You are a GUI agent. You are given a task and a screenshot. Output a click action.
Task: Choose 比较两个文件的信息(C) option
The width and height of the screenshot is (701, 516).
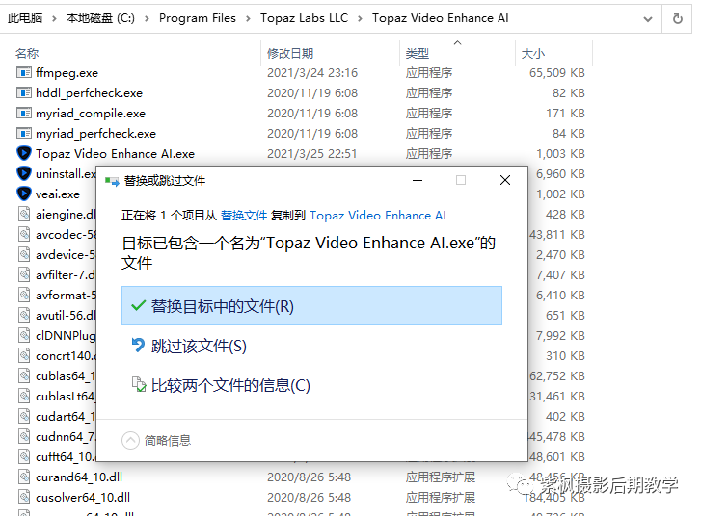(230, 385)
